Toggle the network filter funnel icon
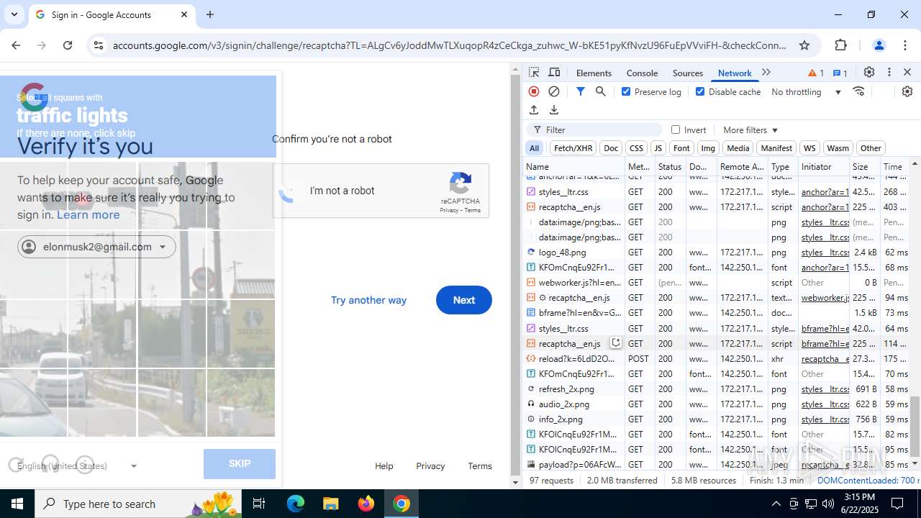Screen dimensions: 921x518 pyautogui.click(x=581, y=91)
